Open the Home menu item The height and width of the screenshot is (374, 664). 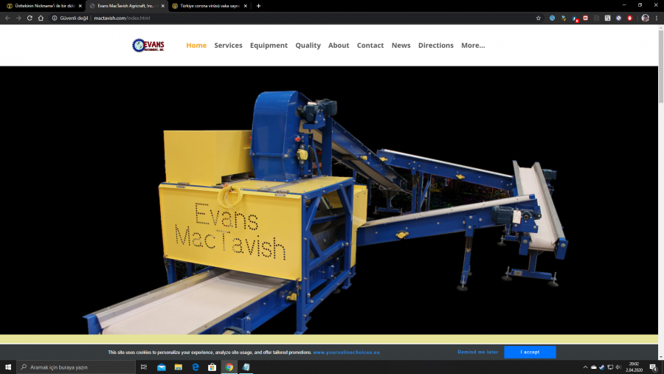[196, 45]
